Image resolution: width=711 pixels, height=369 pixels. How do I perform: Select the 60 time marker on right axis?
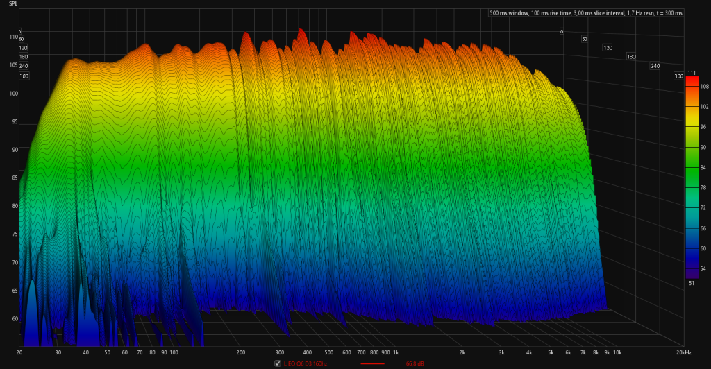coord(585,40)
